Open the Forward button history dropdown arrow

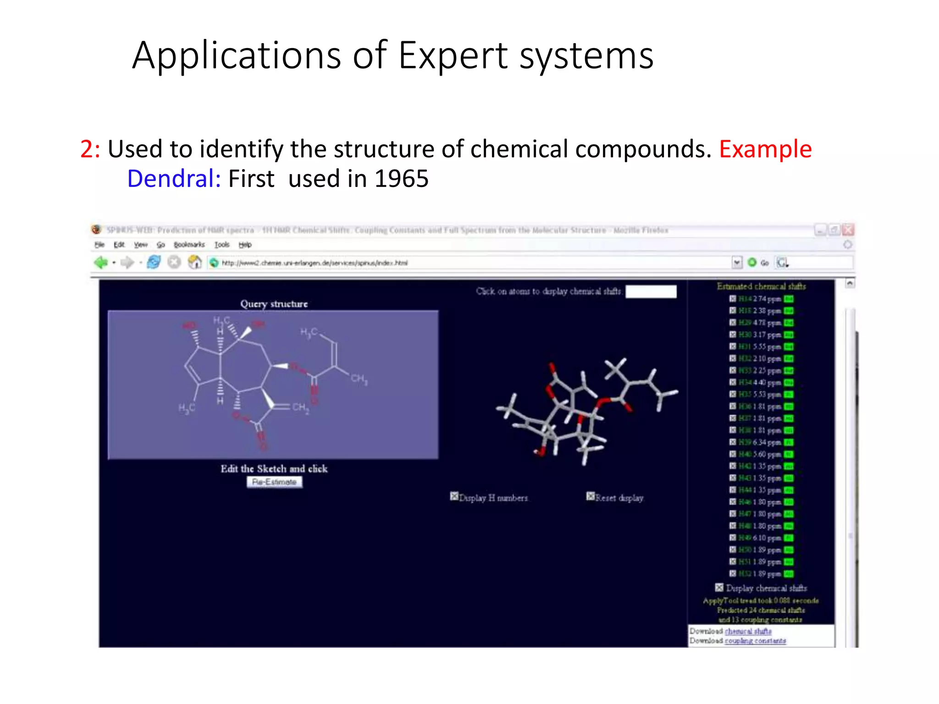[140, 263]
